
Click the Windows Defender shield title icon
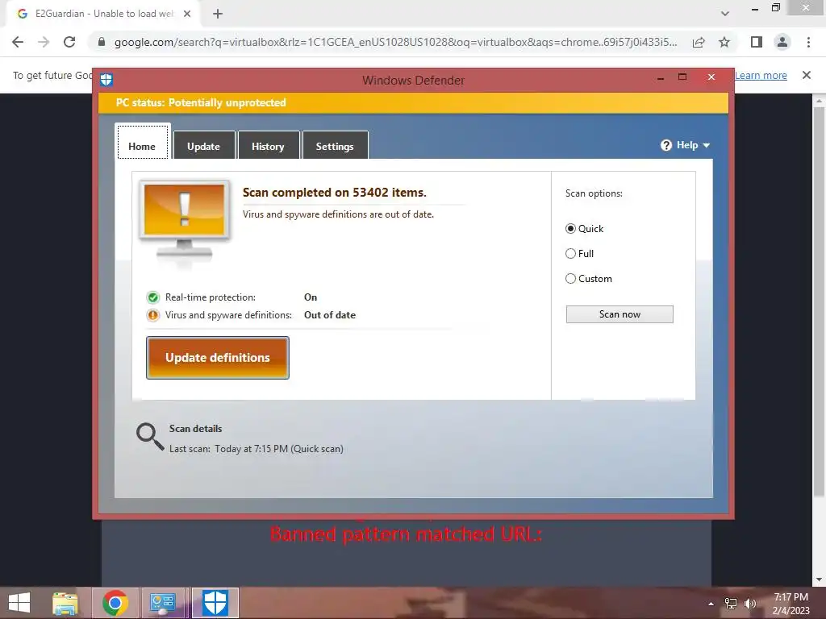[106, 80]
